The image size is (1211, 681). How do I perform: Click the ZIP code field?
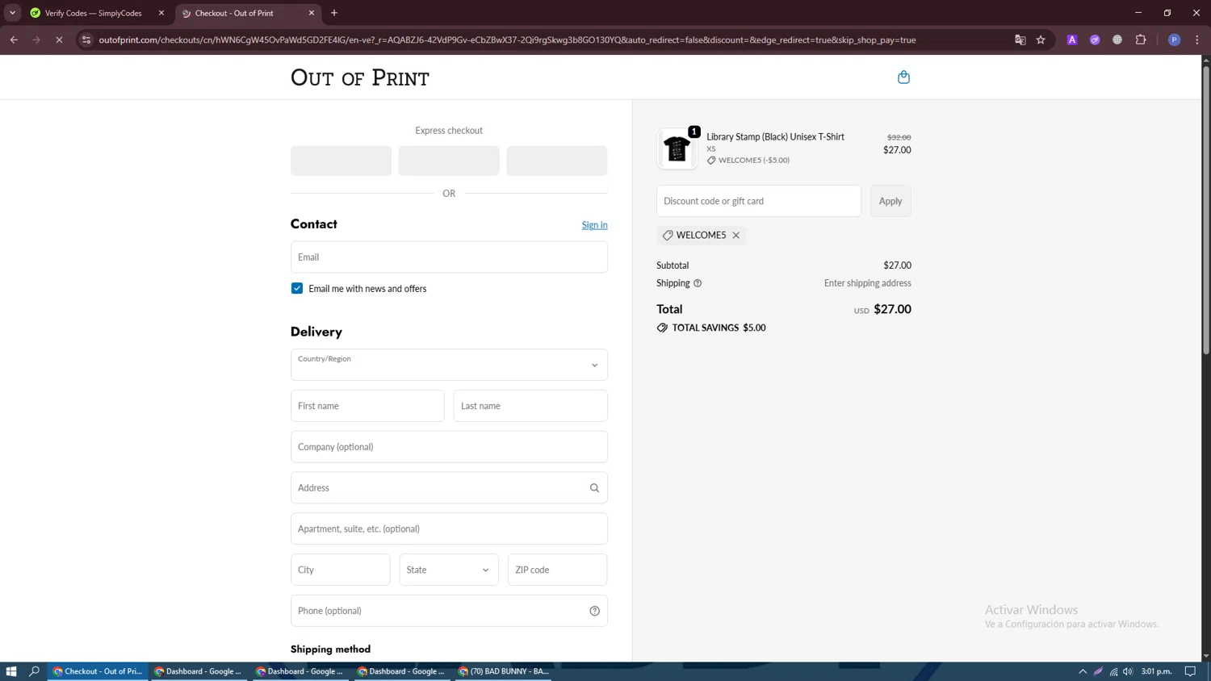coord(557,570)
